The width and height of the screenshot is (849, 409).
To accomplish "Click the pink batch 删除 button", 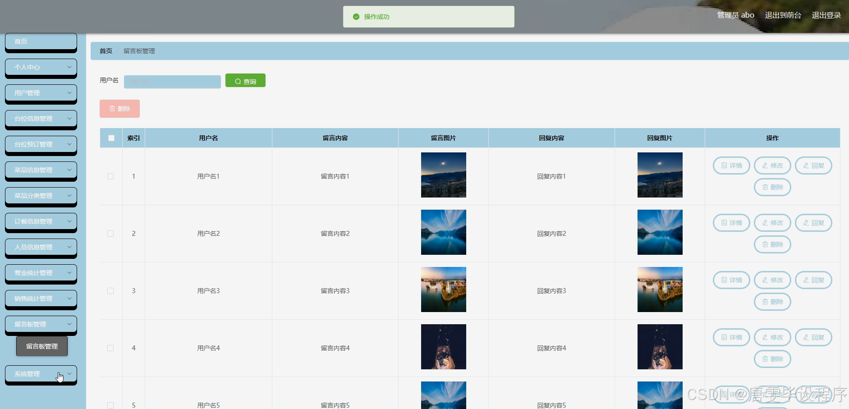I will 119,109.
